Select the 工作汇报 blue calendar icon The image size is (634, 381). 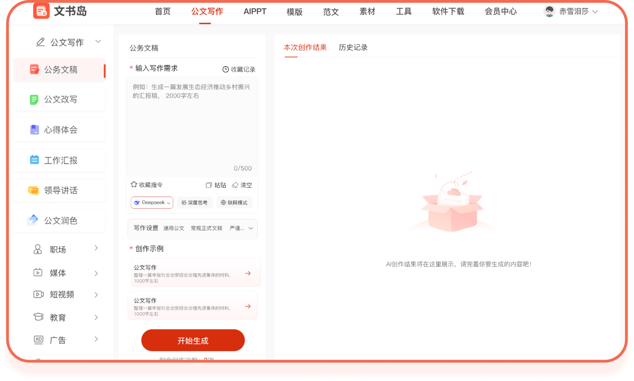34,160
